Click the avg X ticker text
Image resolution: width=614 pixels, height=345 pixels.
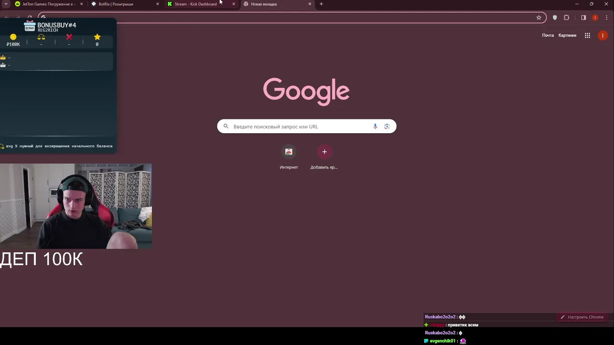click(x=59, y=146)
